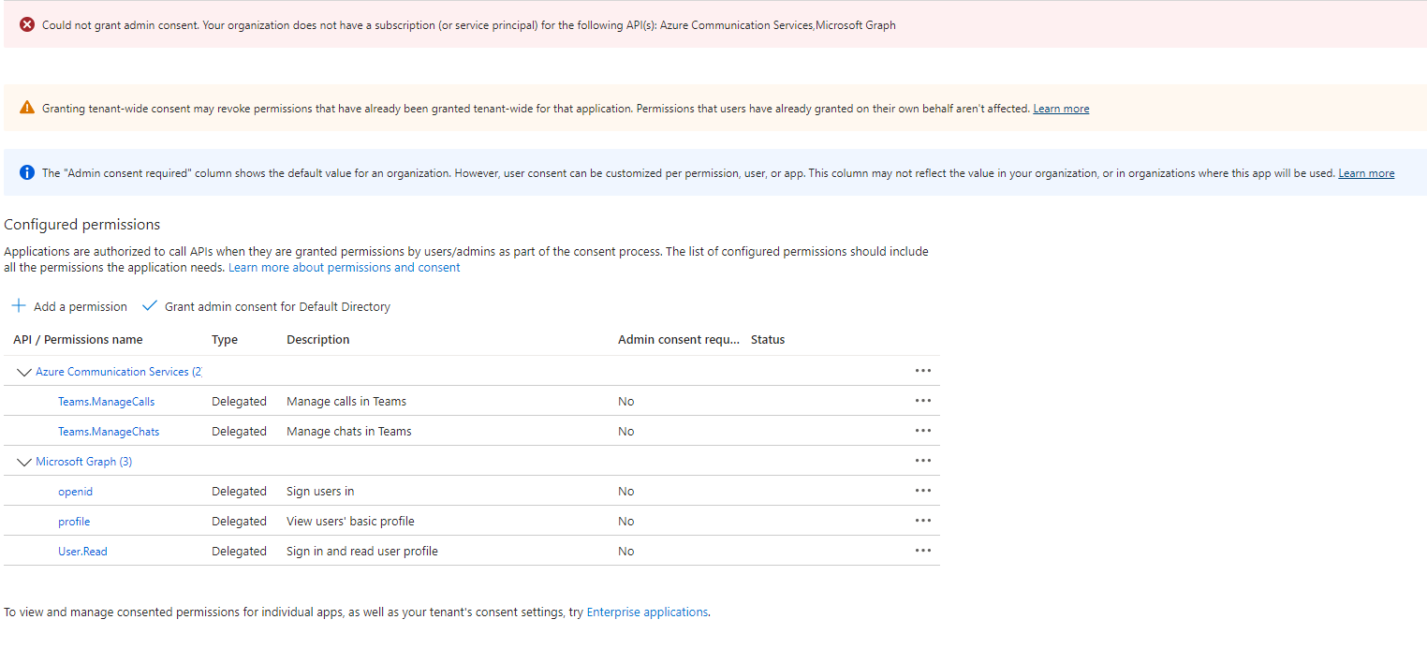This screenshot has height=649, width=1427.
Task: Click Delegated type in profile row
Action: 239,522
